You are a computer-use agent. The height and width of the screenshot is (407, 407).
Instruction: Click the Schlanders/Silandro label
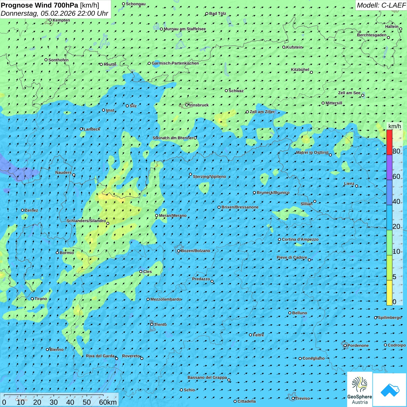click(x=86, y=221)
